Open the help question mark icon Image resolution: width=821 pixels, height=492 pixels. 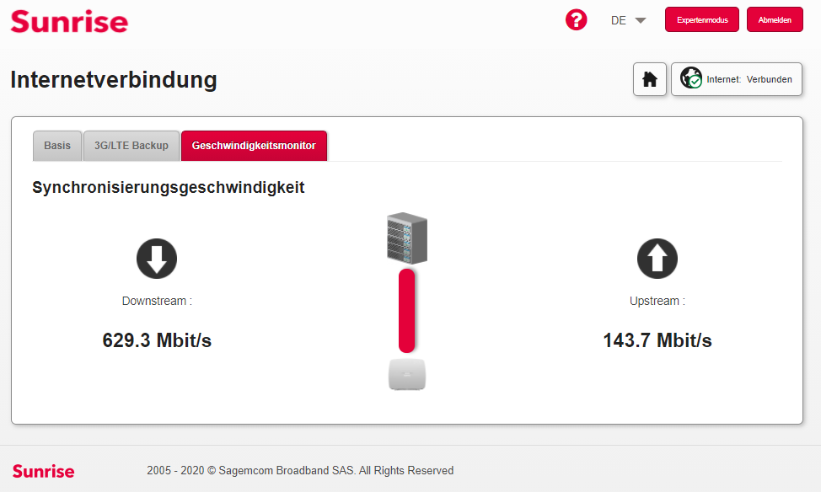576,20
